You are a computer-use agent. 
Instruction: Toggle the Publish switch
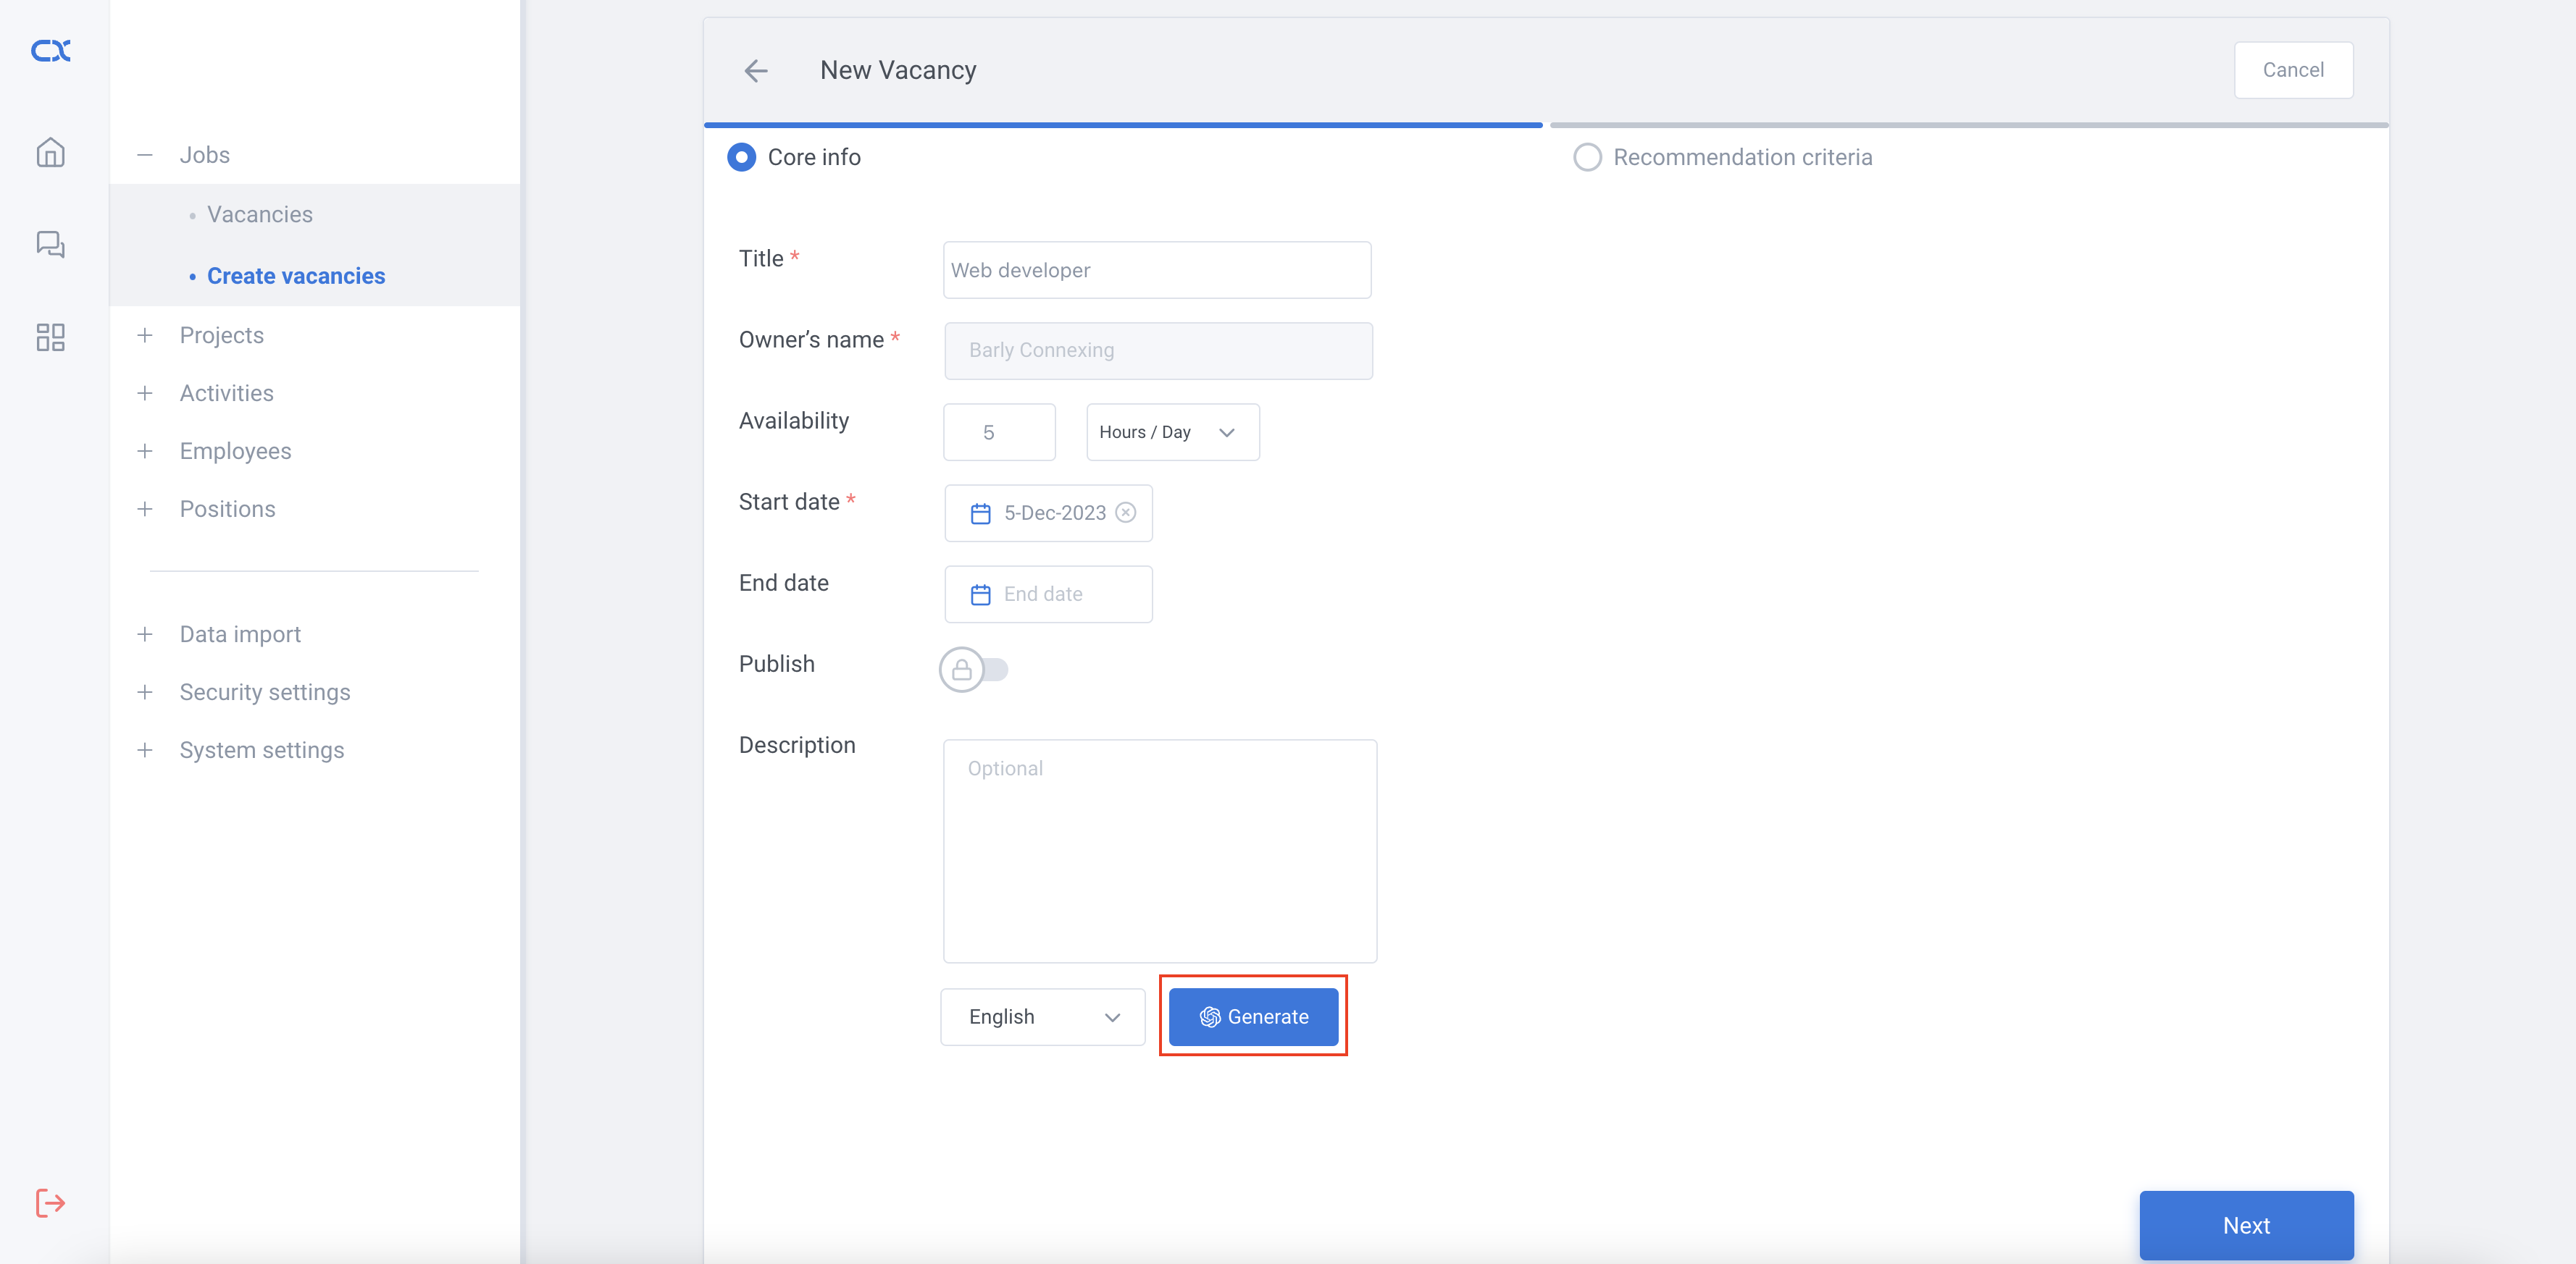tap(973, 670)
